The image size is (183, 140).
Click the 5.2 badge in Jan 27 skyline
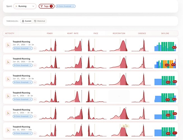[x=174, y=48]
